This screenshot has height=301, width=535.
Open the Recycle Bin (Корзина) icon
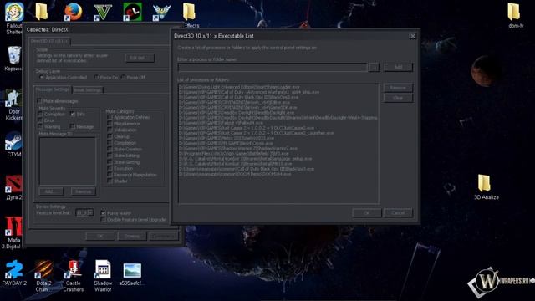point(14,55)
